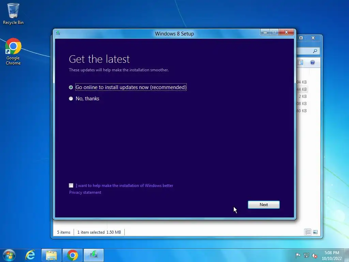The height and width of the screenshot is (262, 349).
Task: Click the Show desktop strip beside the clock
Action: click(347, 255)
